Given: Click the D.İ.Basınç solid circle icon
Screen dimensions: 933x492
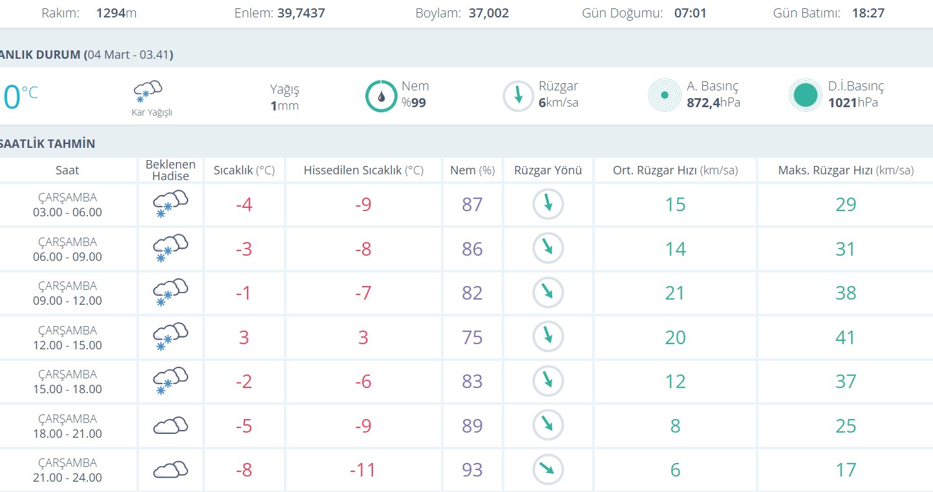Looking at the screenshot, I should (805, 96).
